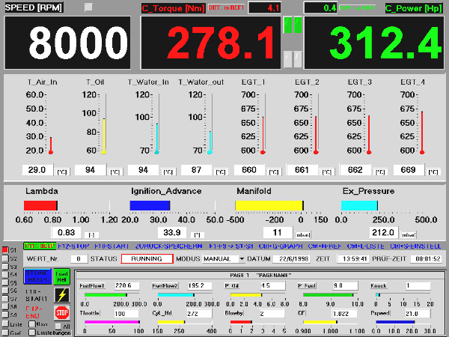Click the red STOP sign icon
This screenshot has height=337, width=449.
click(x=62, y=313)
